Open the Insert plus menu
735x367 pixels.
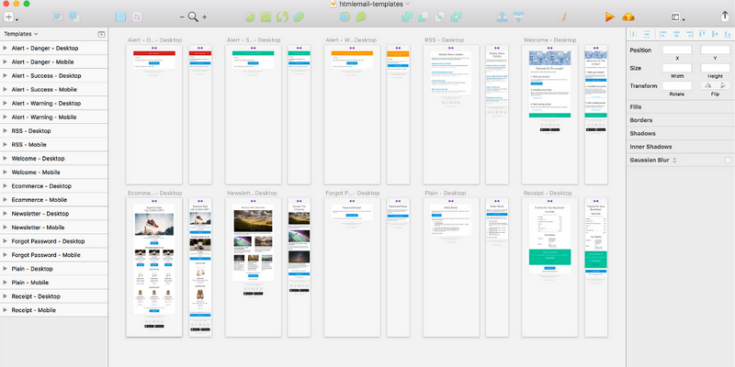click(10, 17)
